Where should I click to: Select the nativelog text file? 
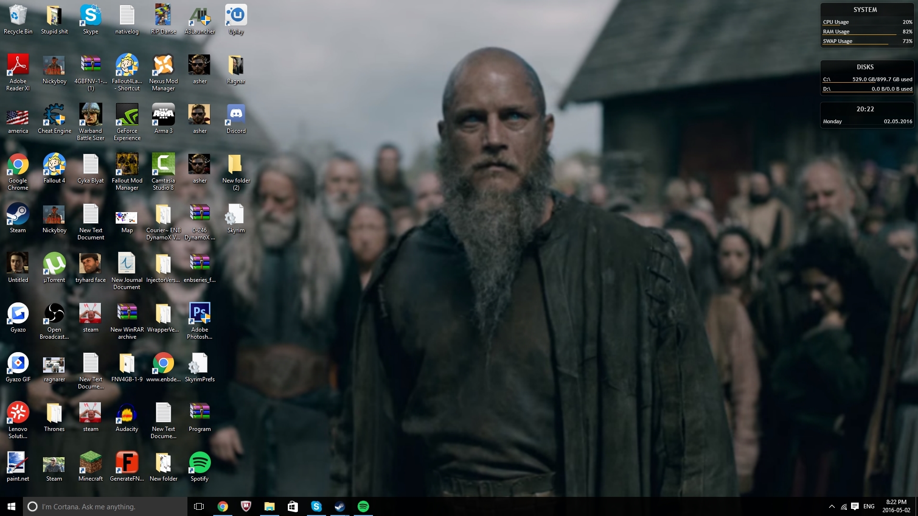pyautogui.click(x=127, y=20)
